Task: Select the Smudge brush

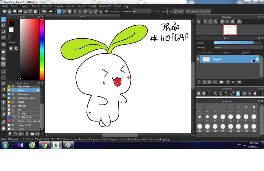Action: [23, 114]
